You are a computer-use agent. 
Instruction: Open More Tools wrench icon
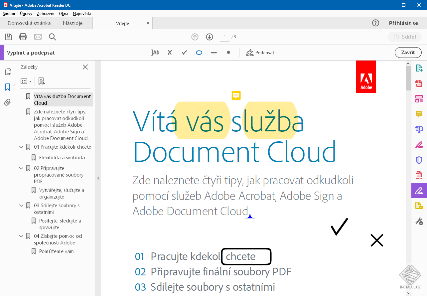pos(419,221)
